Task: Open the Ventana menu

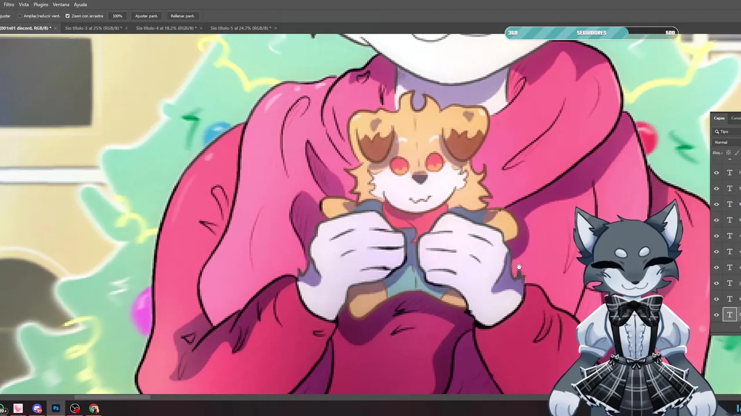Action: pyautogui.click(x=61, y=5)
